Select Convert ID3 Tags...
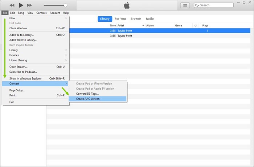The width and height of the screenshot is (254, 167). 98,94
